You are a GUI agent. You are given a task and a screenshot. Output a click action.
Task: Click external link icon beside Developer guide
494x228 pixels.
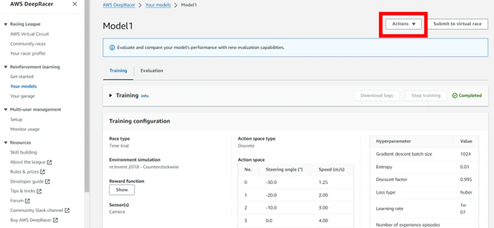click(x=47, y=182)
